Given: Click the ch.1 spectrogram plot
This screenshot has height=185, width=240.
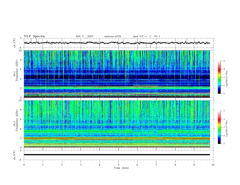Looking at the screenshot, I should coord(117,74).
